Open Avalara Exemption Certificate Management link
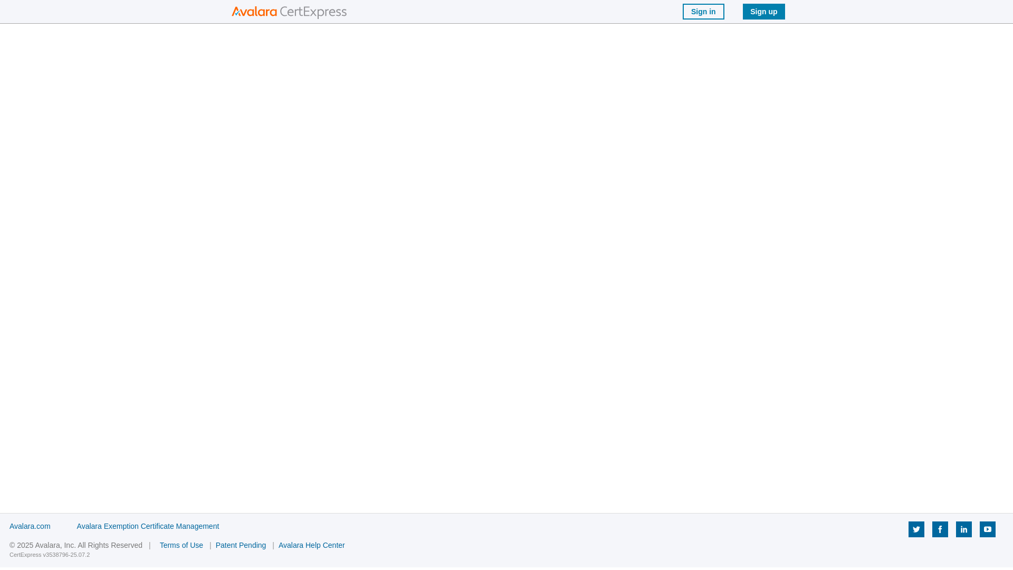 [148, 526]
